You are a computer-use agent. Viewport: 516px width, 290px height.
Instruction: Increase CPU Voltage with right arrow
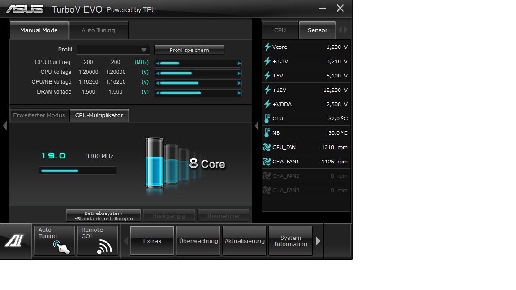239,73
